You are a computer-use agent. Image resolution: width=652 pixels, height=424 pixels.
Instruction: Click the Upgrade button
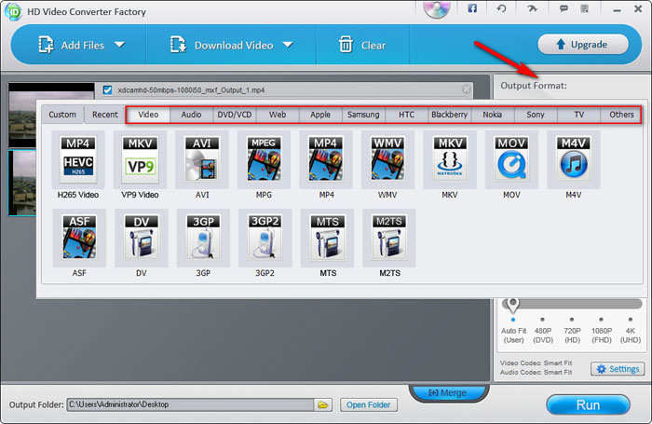click(583, 44)
